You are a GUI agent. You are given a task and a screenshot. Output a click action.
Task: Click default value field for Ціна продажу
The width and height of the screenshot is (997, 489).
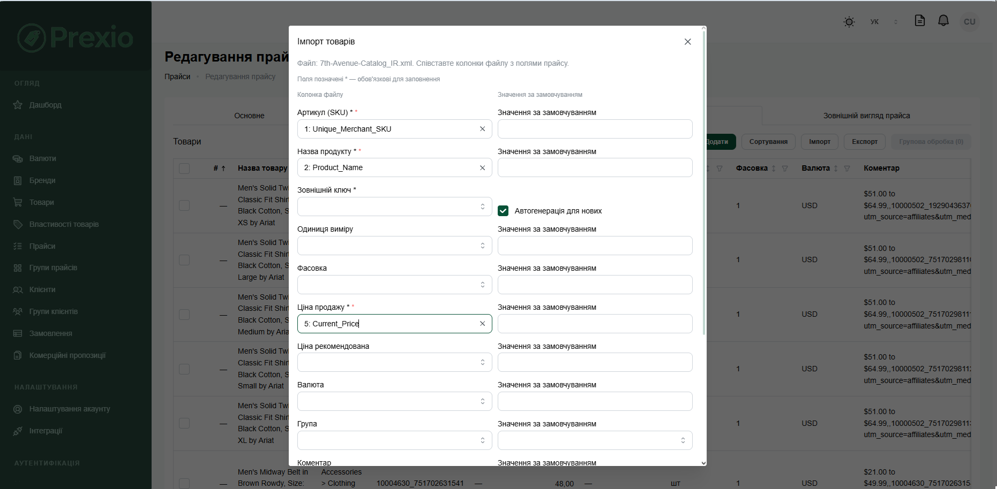(595, 324)
